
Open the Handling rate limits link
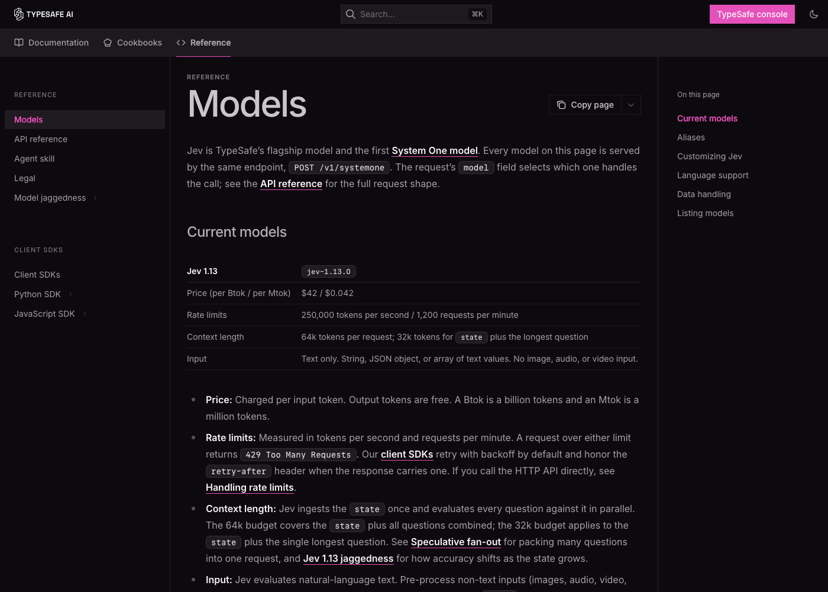250,487
